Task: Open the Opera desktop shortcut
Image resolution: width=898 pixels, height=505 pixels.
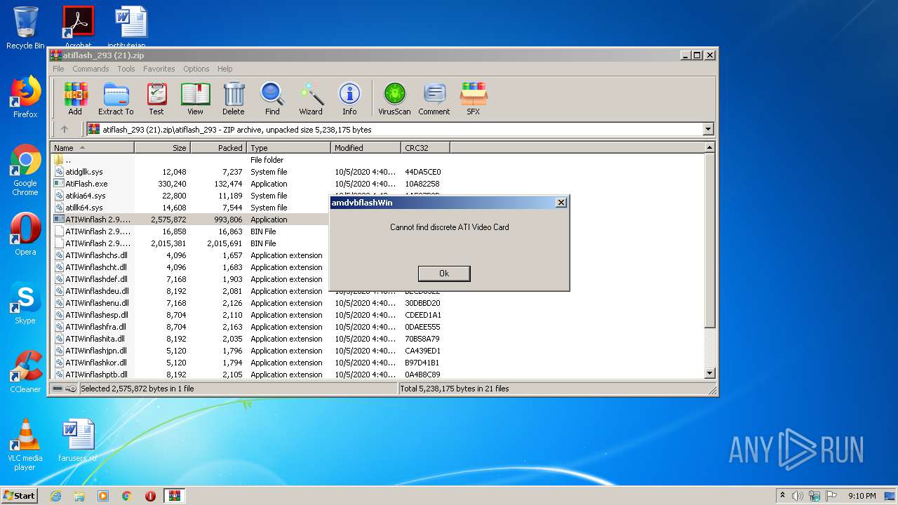Action: (25, 234)
